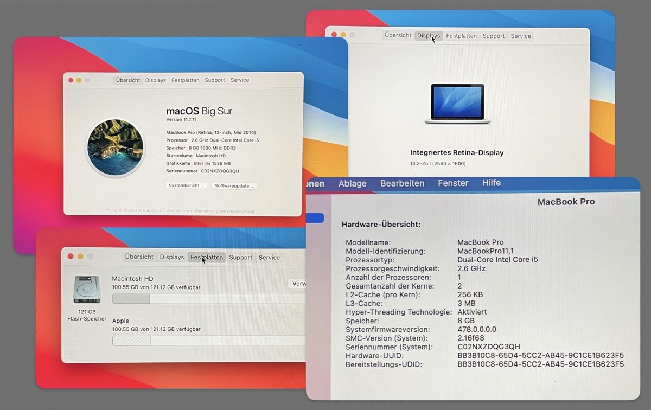Viewport: 651px width, 410px height.
Task: Click the Bereitstellungs-UDID value
Action: pos(541,364)
